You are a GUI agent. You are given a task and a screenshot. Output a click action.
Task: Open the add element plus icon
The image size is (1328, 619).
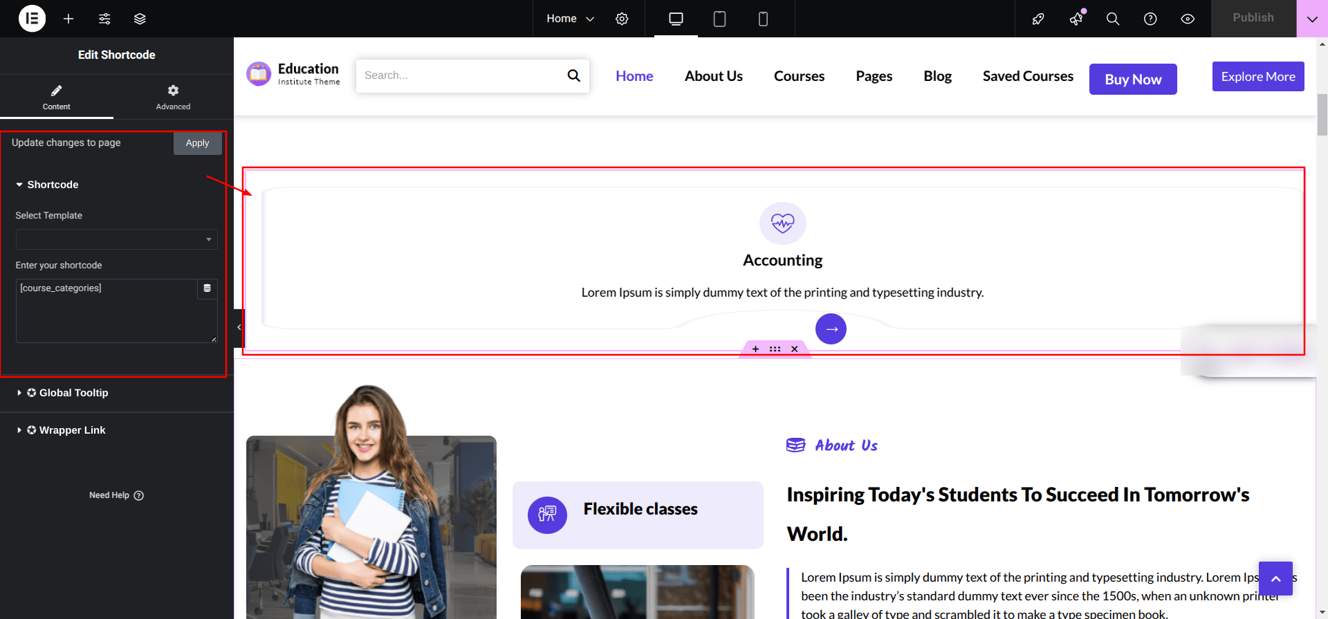pos(68,19)
